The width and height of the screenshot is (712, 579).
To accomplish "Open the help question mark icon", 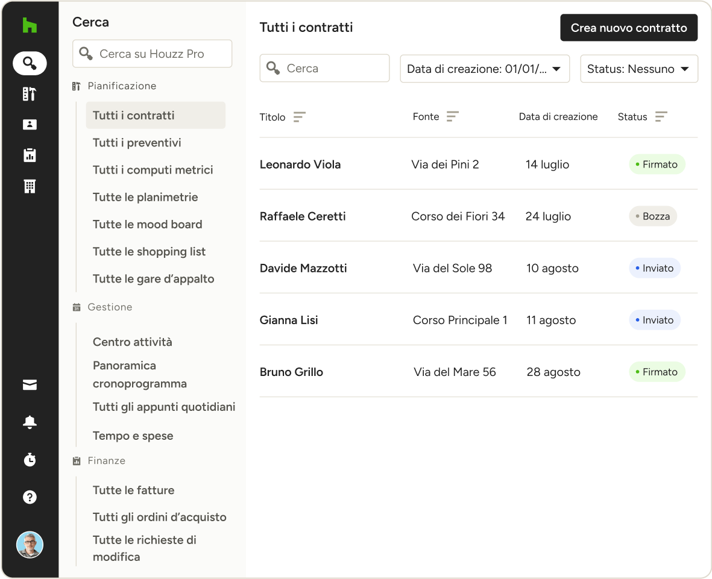I will (x=30, y=497).
